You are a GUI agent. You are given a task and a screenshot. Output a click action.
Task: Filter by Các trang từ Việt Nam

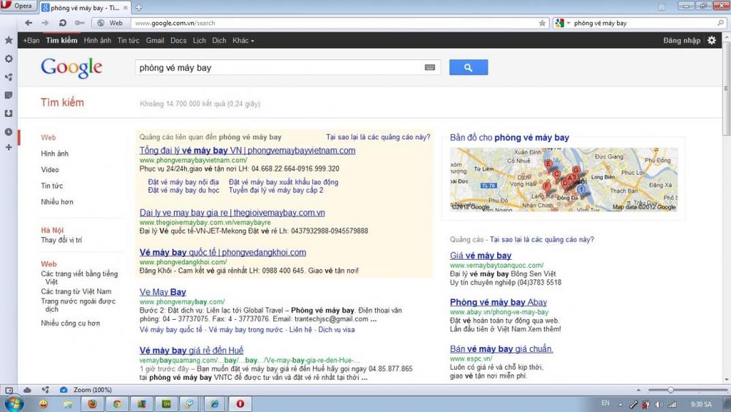[76, 291]
